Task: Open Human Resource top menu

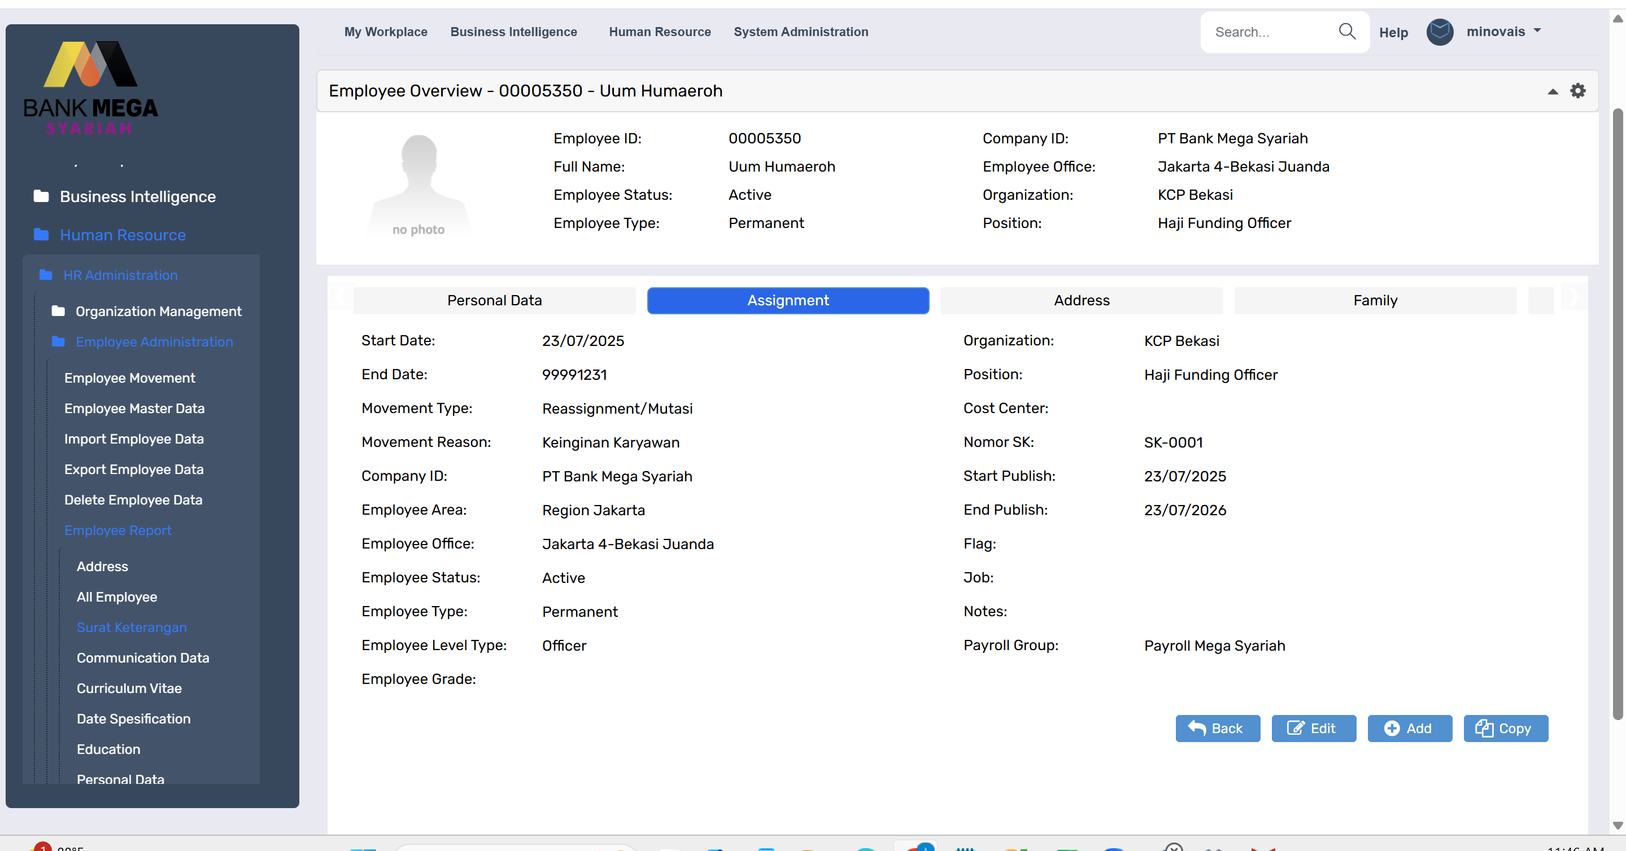Action: 660,32
